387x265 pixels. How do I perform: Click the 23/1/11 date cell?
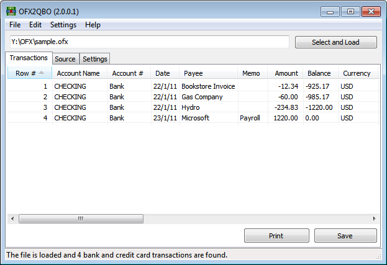tap(165, 118)
